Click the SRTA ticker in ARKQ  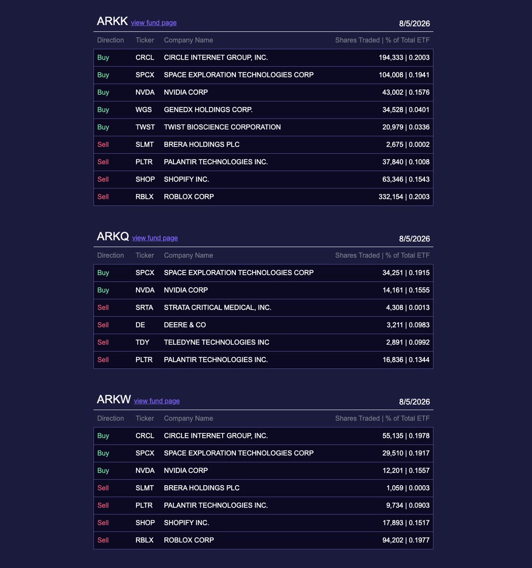click(x=144, y=308)
